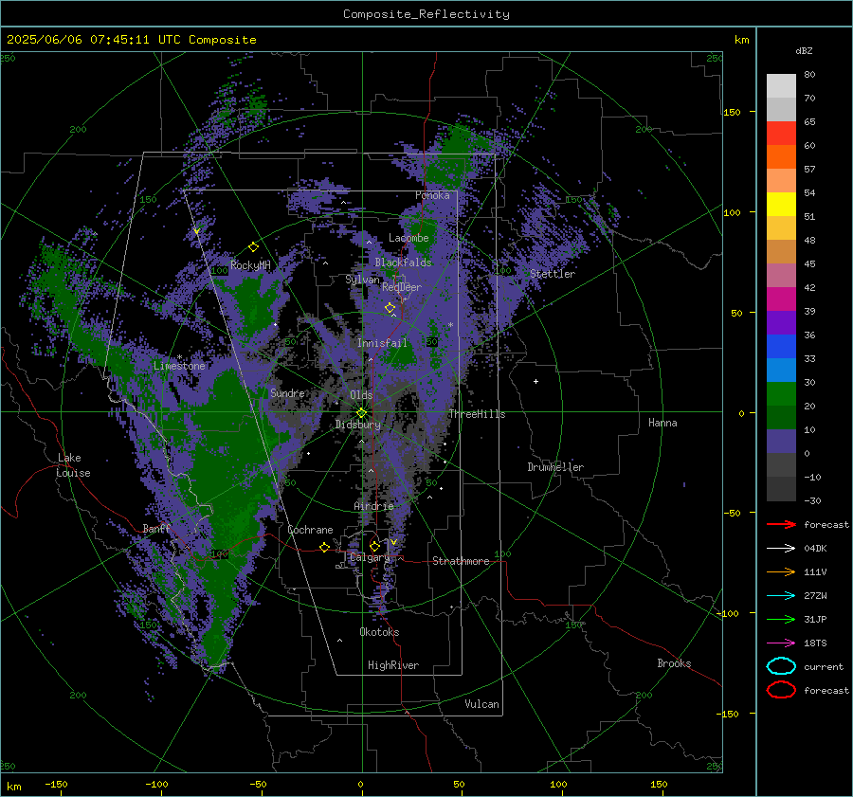853x797 pixels.
Task: Select the royal blue 33-36 dBZ swatch
Action: point(781,346)
